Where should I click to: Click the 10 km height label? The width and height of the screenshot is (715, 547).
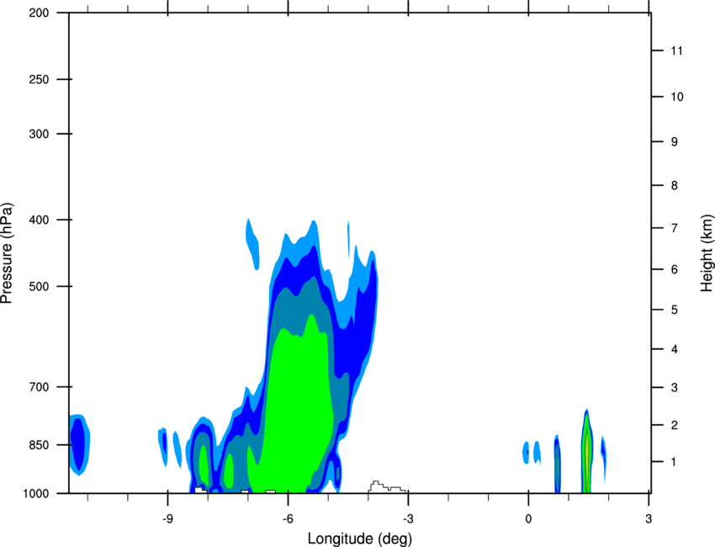(677, 97)
